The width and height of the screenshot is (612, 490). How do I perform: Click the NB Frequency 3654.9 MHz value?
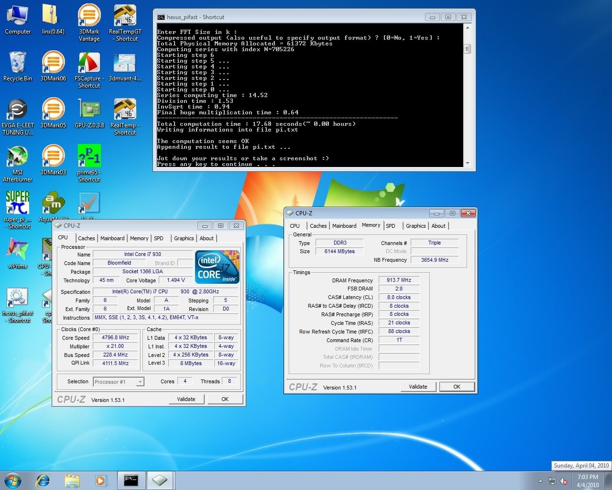pos(435,260)
